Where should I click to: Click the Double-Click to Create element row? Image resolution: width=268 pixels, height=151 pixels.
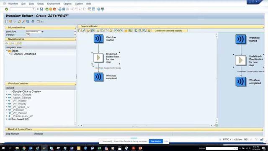click(x=26, y=91)
